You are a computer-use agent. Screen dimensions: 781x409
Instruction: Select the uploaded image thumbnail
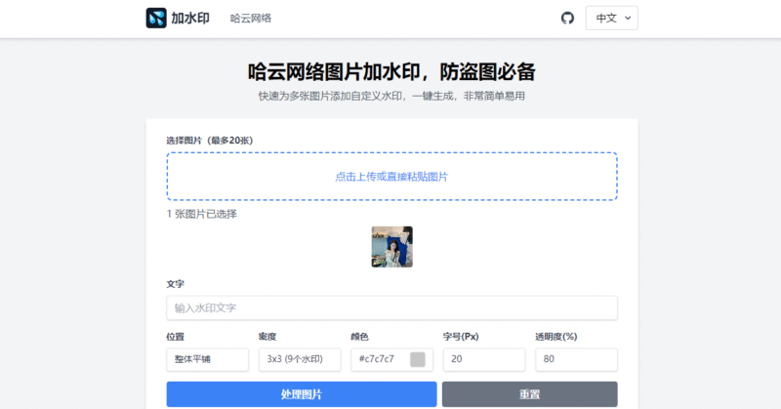point(392,247)
